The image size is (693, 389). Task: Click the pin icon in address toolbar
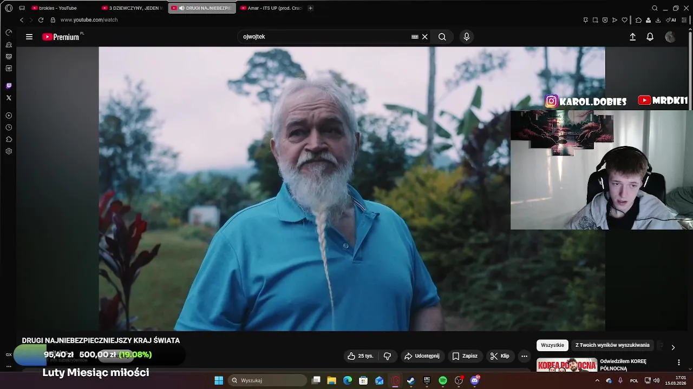pyautogui.click(x=585, y=20)
